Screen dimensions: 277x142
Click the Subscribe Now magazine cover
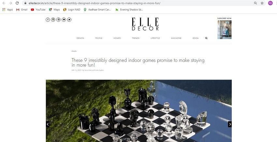[224, 30]
